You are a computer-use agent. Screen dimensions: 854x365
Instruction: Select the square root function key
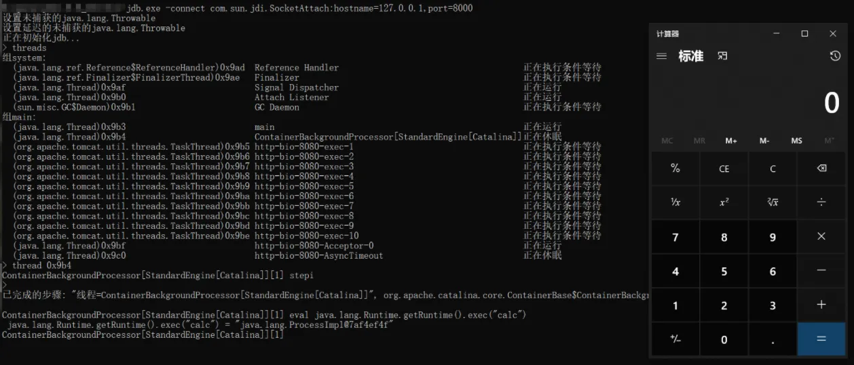pyautogui.click(x=773, y=202)
